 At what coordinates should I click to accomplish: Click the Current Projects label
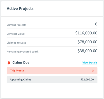click(16, 25)
